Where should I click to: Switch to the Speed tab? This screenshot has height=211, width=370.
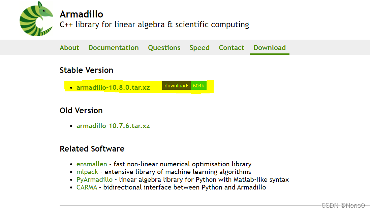coord(199,48)
